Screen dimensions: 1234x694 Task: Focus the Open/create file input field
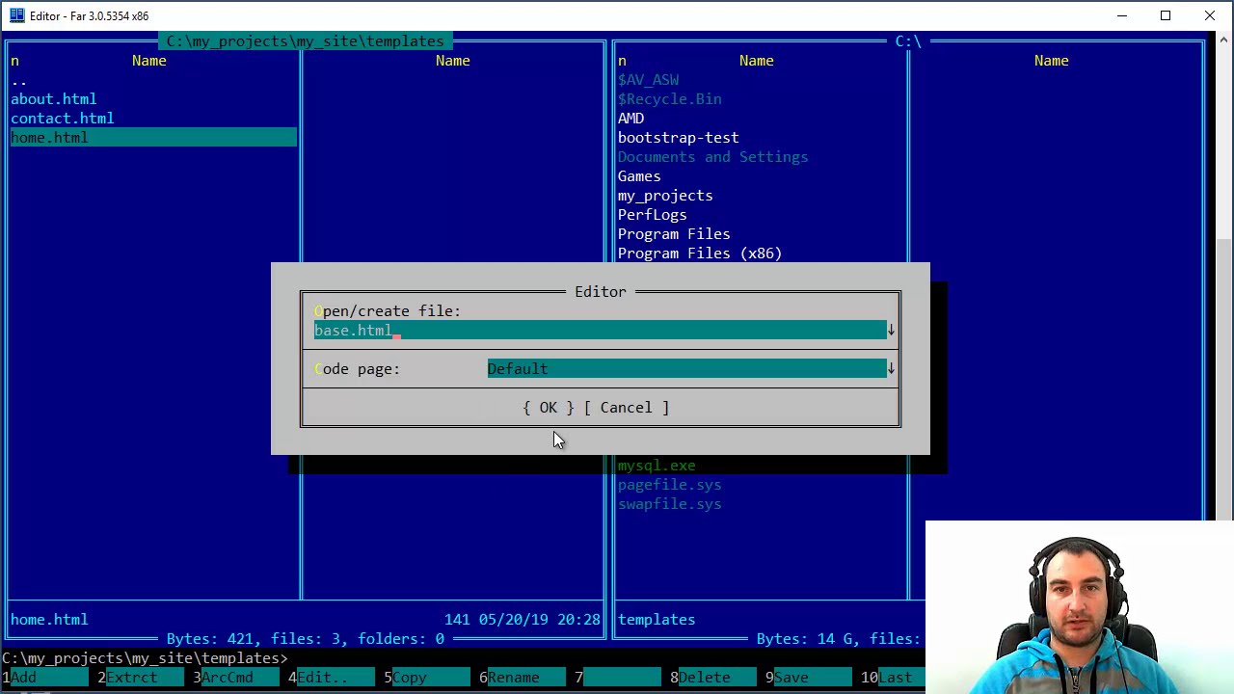600,331
